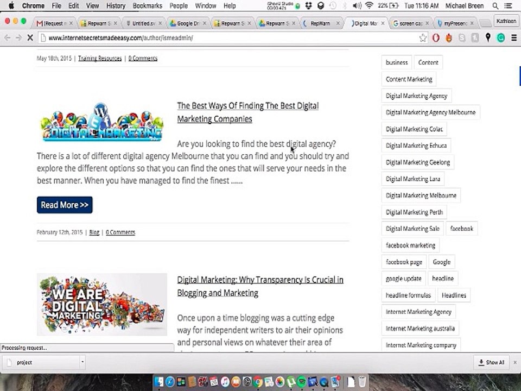Click the black map pin extension
Screen dimensions: 521x391
pyautogui.click(x=488, y=37)
